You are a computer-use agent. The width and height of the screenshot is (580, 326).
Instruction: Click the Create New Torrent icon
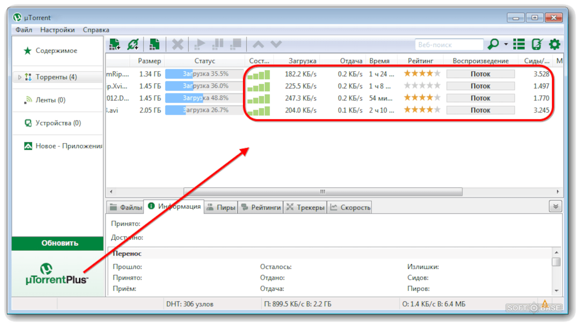coord(154,44)
